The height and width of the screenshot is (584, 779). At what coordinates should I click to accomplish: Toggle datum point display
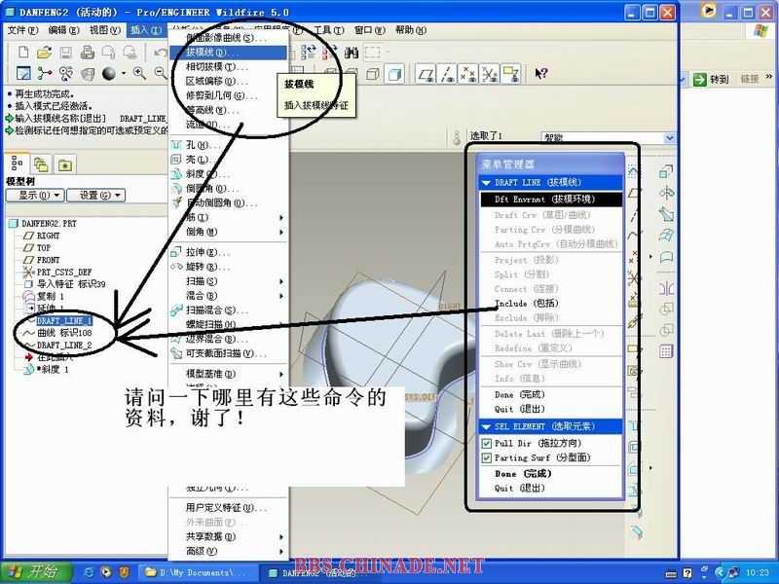pyautogui.click(x=468, y=74)
